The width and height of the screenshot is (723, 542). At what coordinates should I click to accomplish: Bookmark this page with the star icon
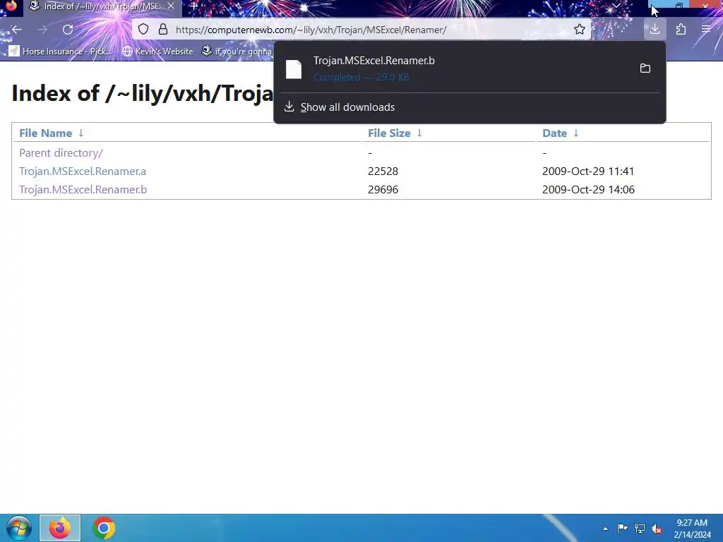pos(580,30)
